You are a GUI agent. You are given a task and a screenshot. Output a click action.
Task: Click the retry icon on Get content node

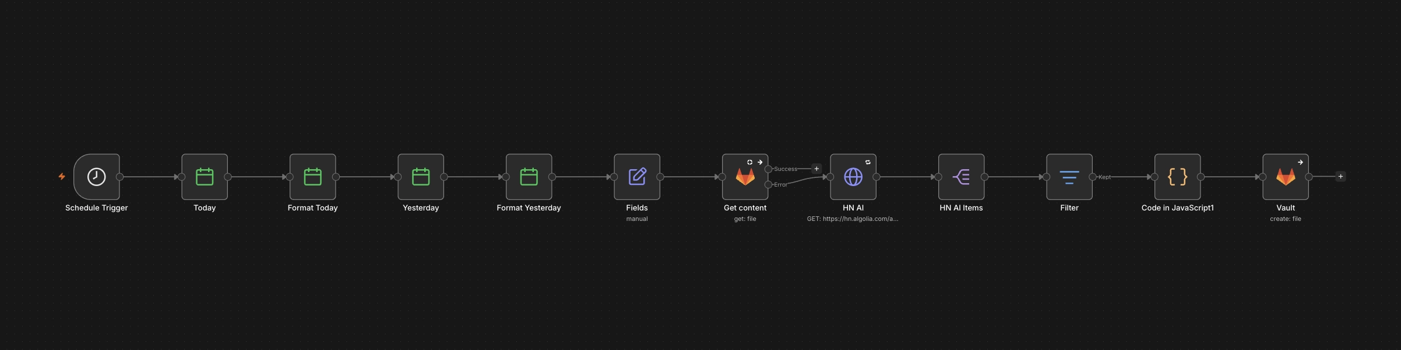[750, 162]
